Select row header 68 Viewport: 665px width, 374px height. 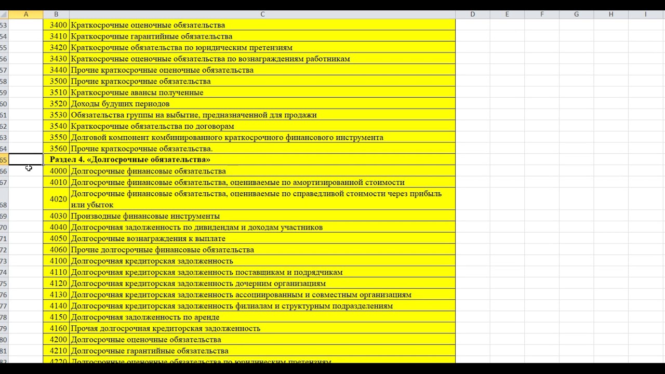coord(4,199)
